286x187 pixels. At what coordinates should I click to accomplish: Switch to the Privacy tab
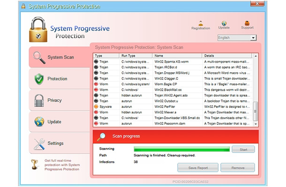(60, 100)
